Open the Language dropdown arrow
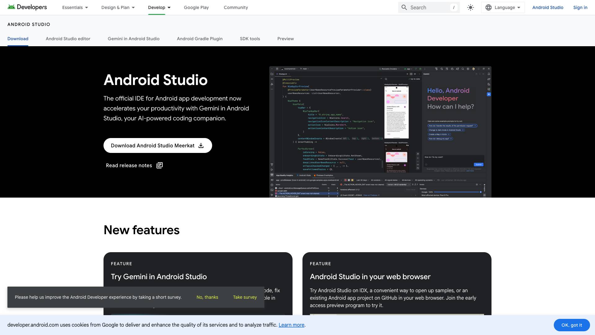The image size is (595, 335). click(519, 7)
